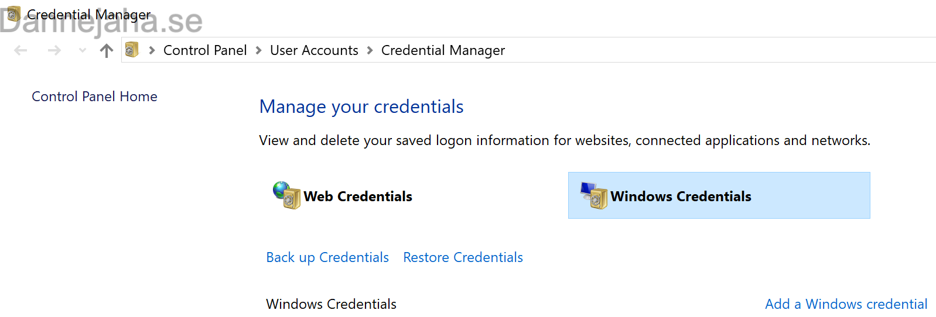This screenshot has height=317, width=936.
Task: Go up one level with the up arrow
Action: click(107, 51)
